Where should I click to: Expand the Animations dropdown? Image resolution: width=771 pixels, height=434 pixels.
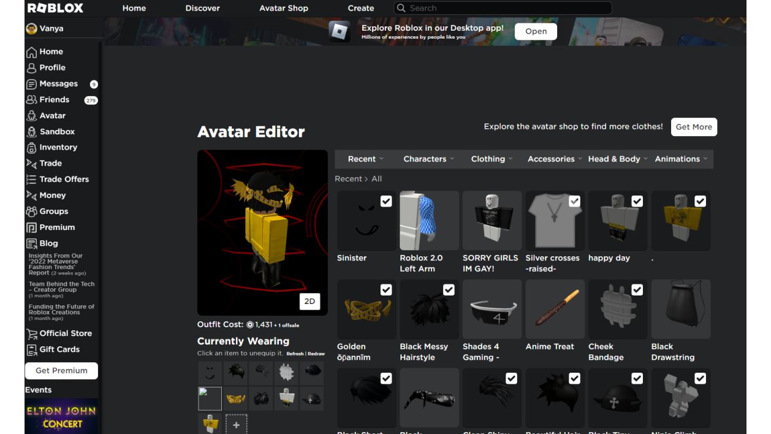[681, 159]
